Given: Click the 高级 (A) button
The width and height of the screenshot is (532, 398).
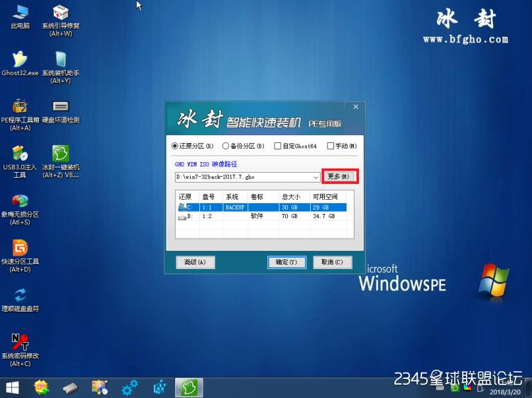Looking at the screenshot, I should pos(195,262).
